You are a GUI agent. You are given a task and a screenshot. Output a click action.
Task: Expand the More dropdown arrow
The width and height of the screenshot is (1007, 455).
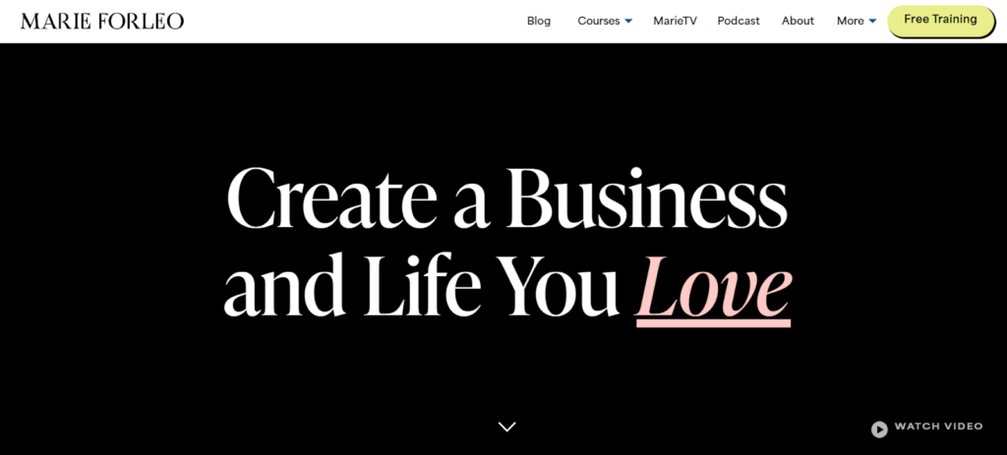(x=872, y=22)
